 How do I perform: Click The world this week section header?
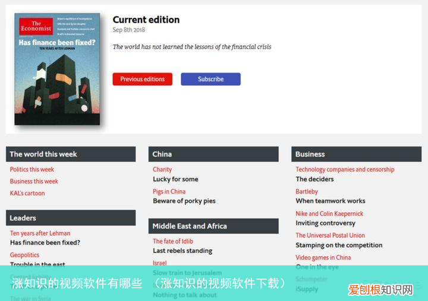pyautogui.click(x=71, y=154)
